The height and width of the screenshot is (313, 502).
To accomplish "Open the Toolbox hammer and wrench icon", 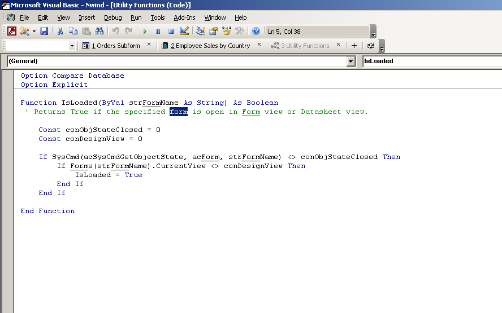I will pyautogui.click(x=240, y=31).
